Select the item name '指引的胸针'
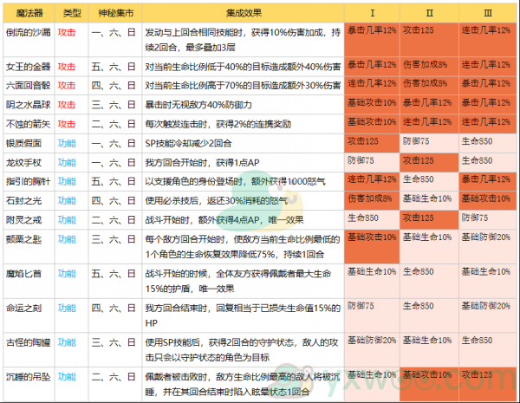 pyautogui.click(x=29, y=181)
